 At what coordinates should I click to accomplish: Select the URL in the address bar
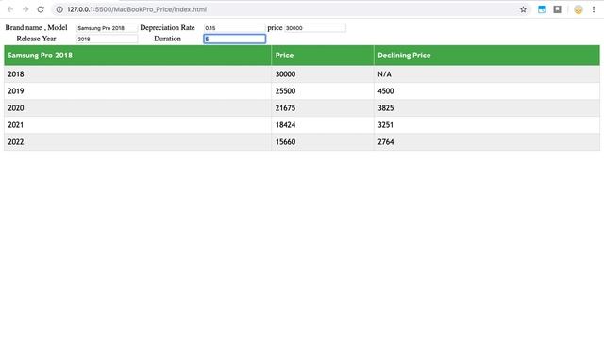pyautogui.click(x=137, y=9)
